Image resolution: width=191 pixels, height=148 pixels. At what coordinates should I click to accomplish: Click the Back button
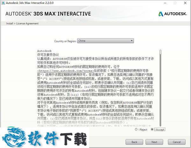coord(134,142)
